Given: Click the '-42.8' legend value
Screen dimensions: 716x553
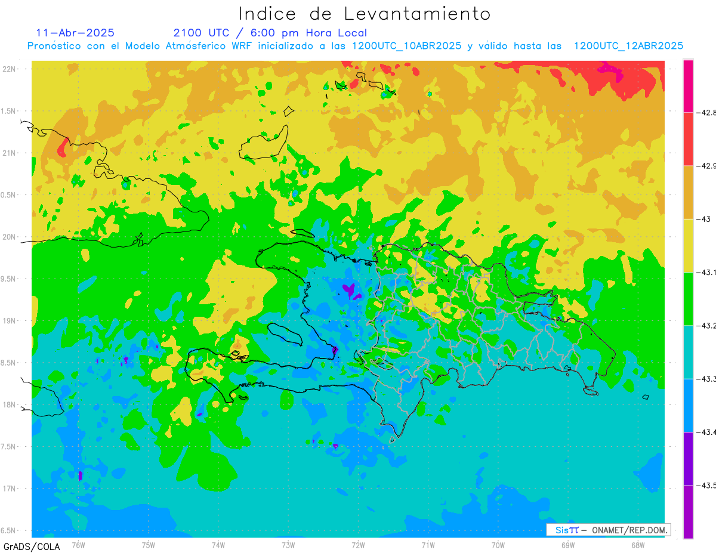Looking at the screenshot, I should 706,113.
